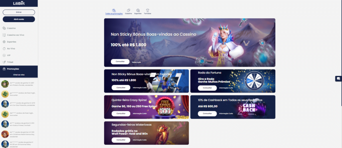Select the Torneios tab
This screenshot has width=342, height=148.
click(x=147, y=12)
